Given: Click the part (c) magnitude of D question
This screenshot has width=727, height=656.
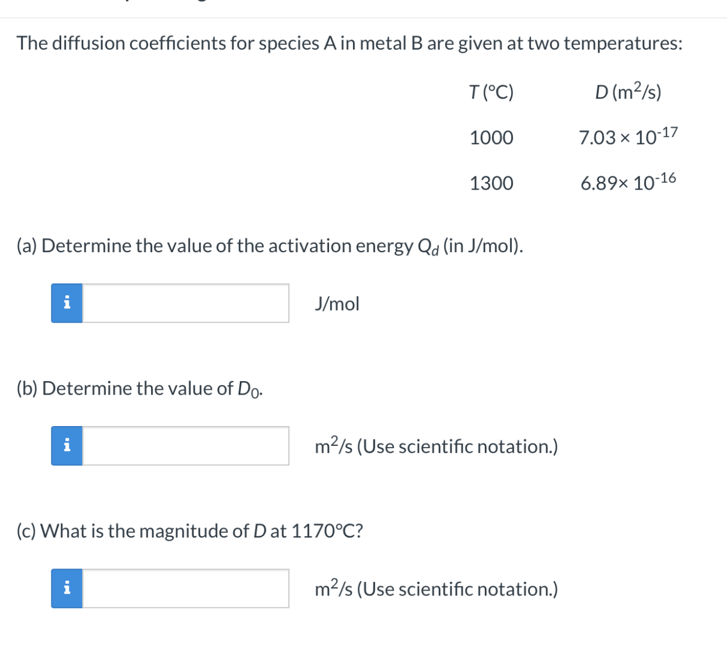Looking at the screenshot, I should [x=190, y=531].
